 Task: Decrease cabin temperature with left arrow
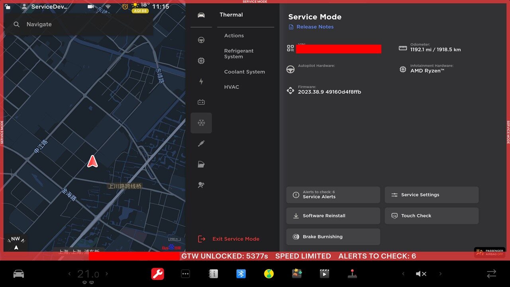click(x=69, y=274)
